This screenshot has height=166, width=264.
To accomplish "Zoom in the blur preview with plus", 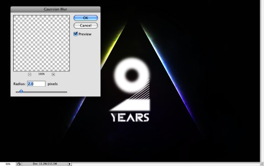I will (x=53, y=74).
